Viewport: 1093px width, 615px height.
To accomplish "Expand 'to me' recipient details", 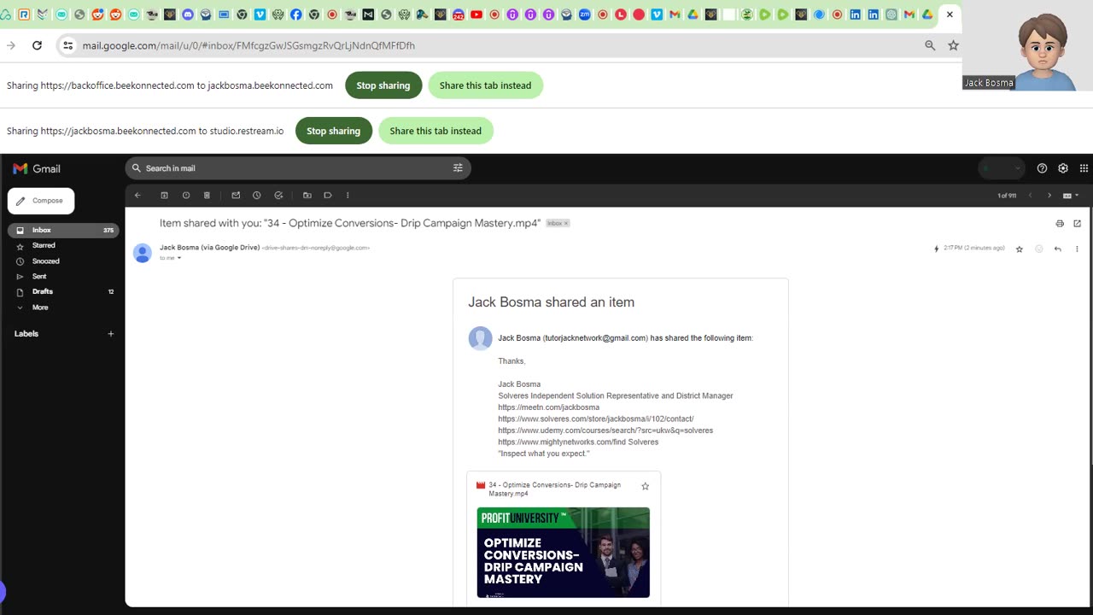I will (x=178, y=258).
